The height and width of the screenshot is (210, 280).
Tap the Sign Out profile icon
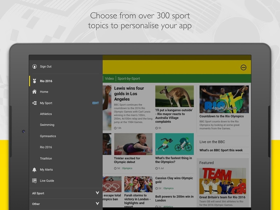(34, 66)
